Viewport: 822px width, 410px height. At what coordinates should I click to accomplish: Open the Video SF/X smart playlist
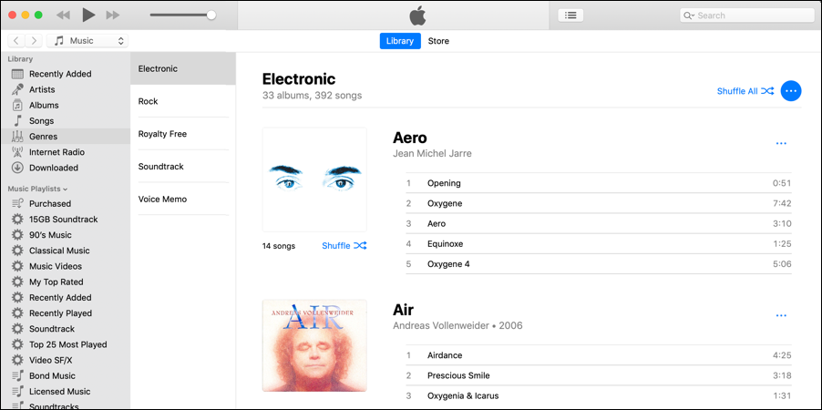[66, 360]
